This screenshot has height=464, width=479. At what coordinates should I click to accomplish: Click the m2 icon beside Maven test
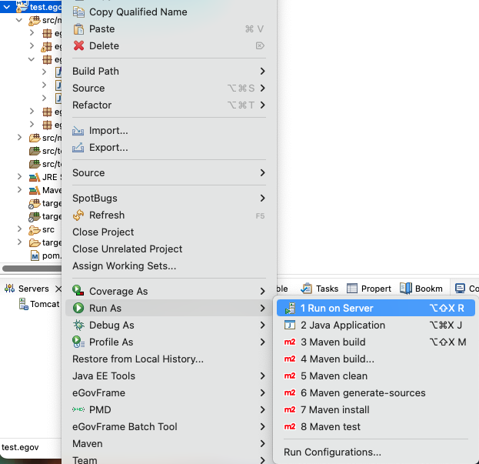290,427
